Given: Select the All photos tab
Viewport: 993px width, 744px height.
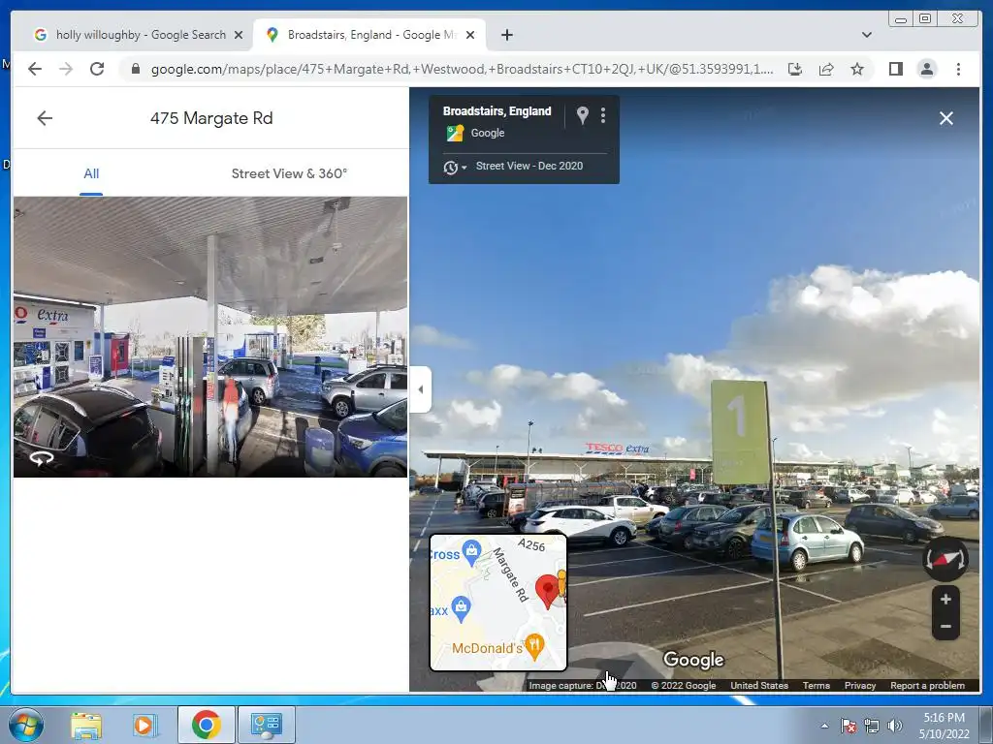Looking at the screenshot, I should (91, 173).
